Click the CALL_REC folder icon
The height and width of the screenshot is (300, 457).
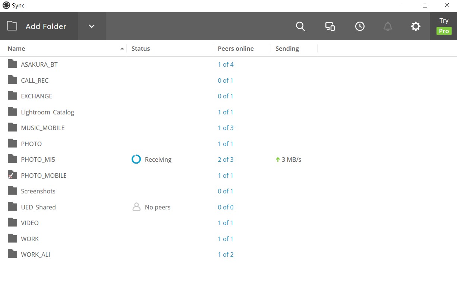pos(13,80)
